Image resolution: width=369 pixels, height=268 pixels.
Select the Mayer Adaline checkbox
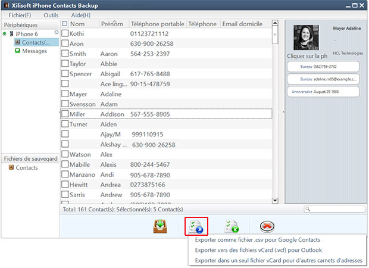pyautogui.click(x=65, y=94)
